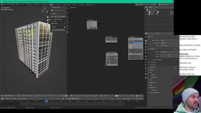Click the From Current Transforms button

click(58, 30)
